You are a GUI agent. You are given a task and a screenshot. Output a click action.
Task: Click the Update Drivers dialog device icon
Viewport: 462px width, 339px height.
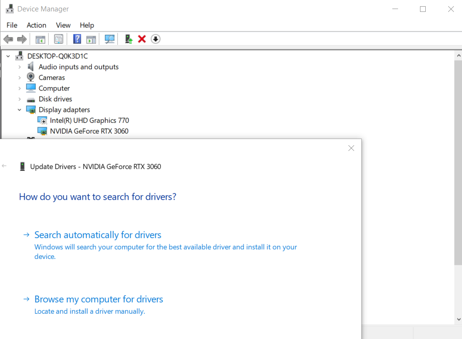[22, 167]
